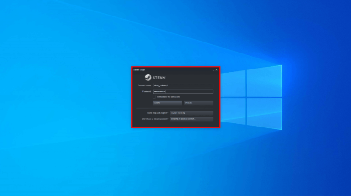351x196 pixels.
Task: Open the I can't sign in help button
Action: (x=191, y=113)
